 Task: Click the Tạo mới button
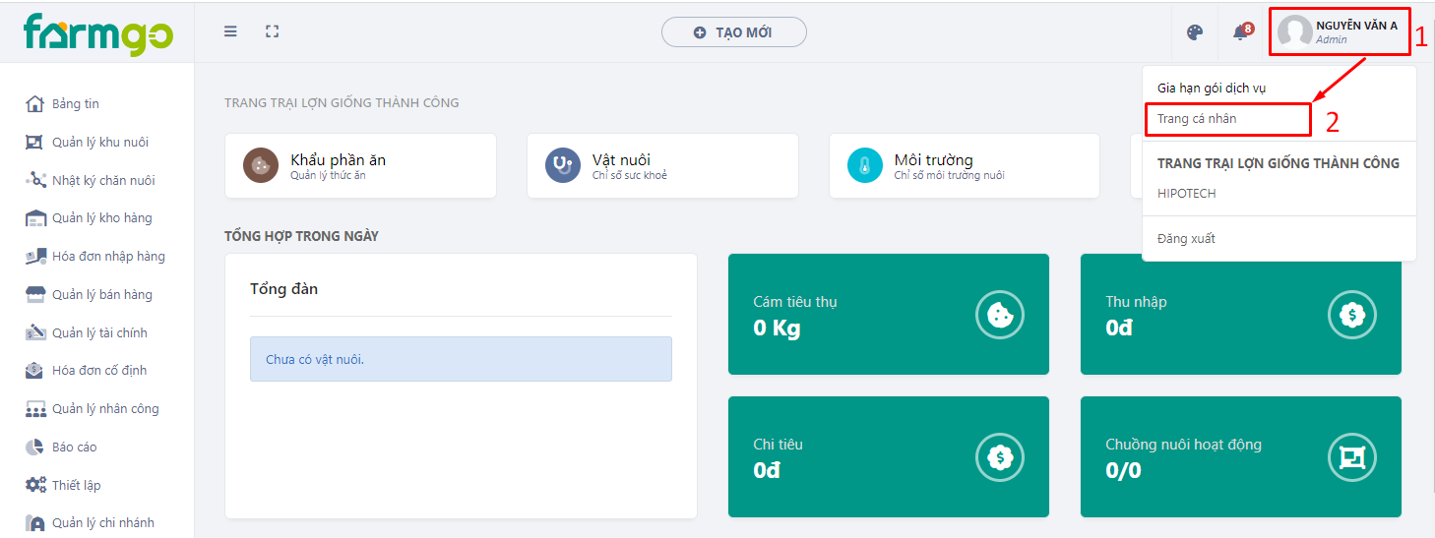[x=733, y=32]
